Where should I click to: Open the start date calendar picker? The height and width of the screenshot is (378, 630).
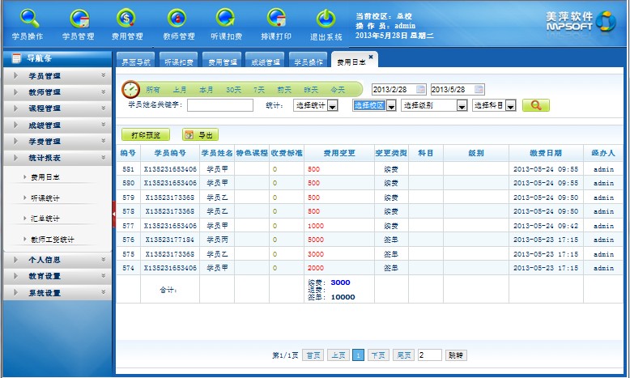[x=421, y=89]
